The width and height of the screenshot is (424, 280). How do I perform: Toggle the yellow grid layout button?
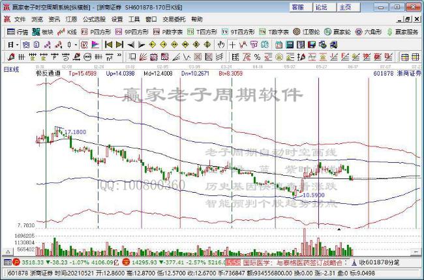[415, 57]
